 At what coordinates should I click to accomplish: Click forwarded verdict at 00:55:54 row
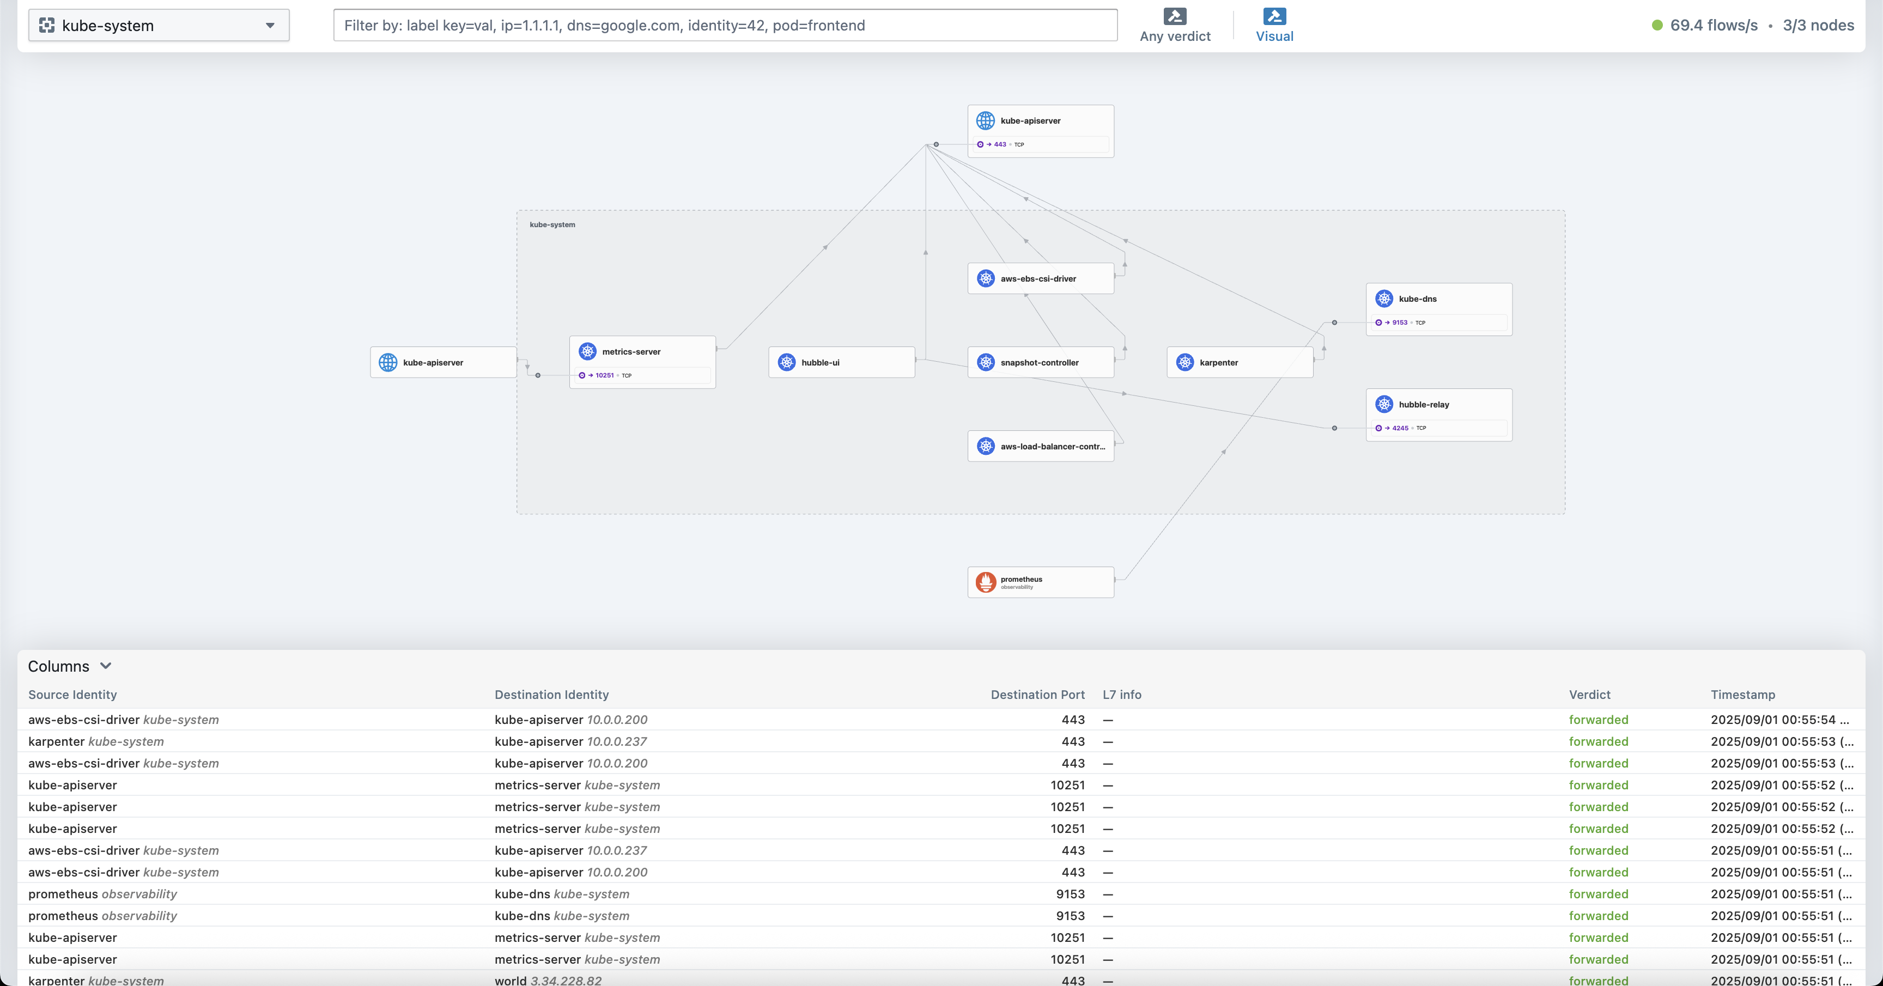pos(1598,720)
